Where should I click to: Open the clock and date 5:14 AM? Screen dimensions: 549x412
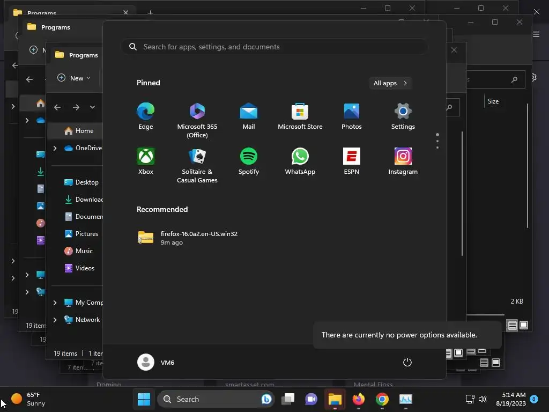(x=511, y=399)
